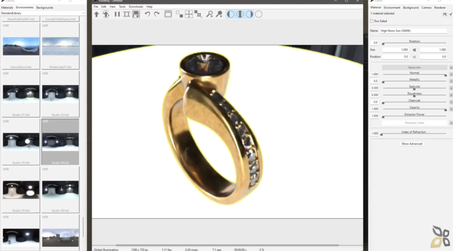Expand the Metallic texture options button
Image resolution: width=453 pixels, height=251 pixels.
[x=451, y=81]
